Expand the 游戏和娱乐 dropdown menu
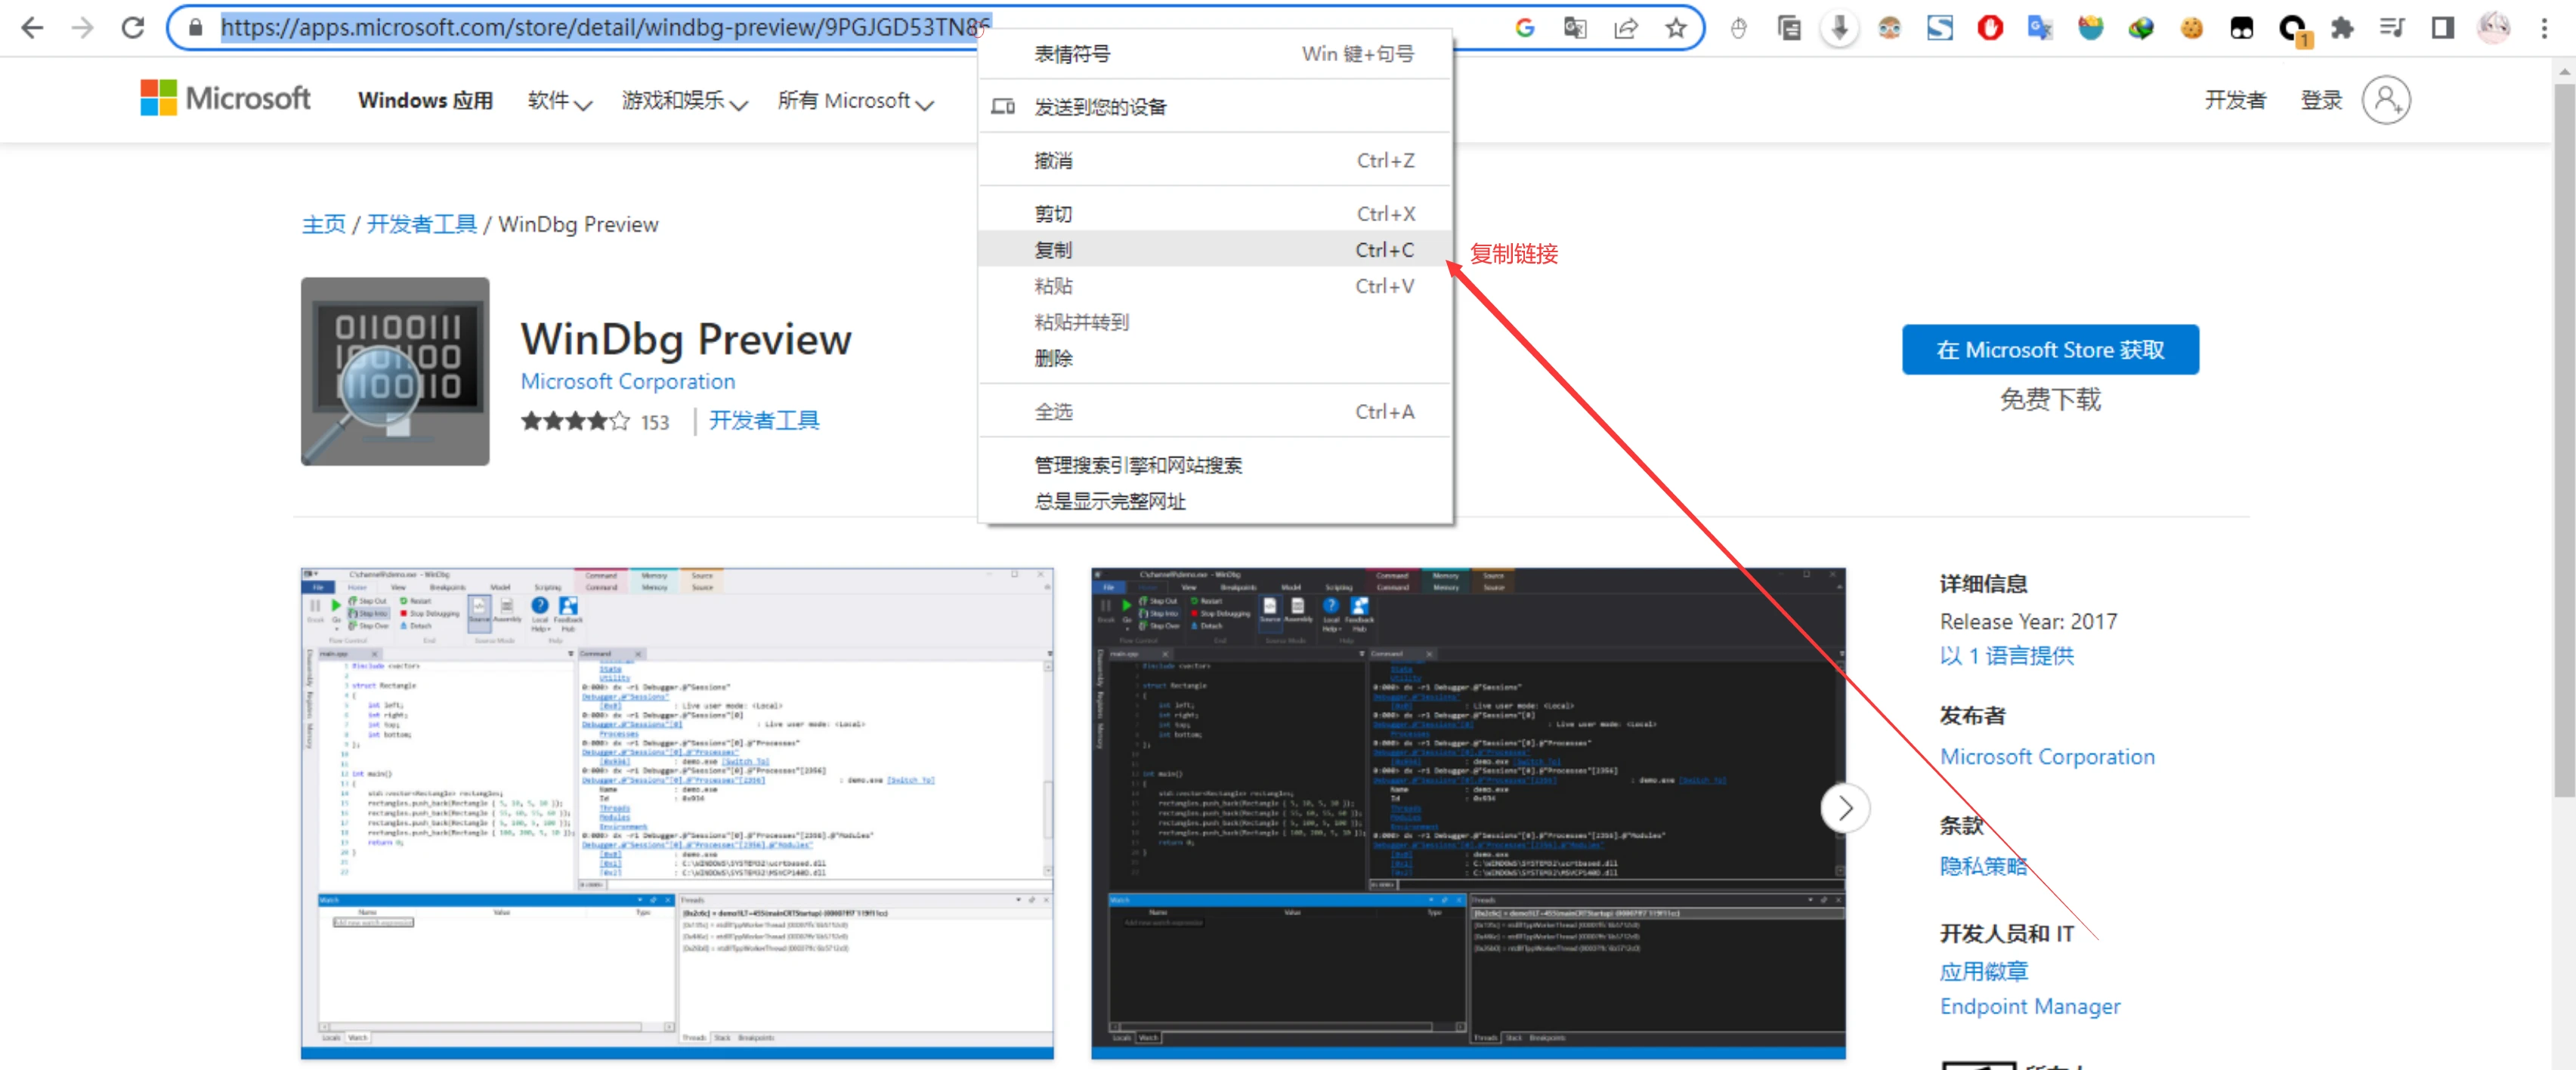2576x1070 pixels. (685, 100)
